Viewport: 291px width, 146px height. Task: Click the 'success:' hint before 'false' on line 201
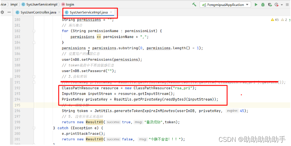pos(114,139)
